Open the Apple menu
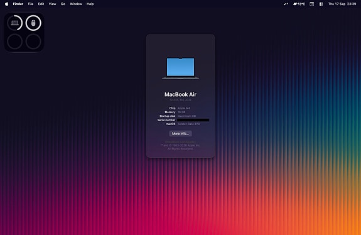Image resolution: width=361 pixels, height=235 pixels. click(7, 4)
